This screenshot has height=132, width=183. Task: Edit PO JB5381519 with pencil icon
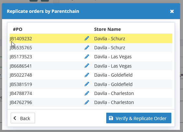click(87, 84)
